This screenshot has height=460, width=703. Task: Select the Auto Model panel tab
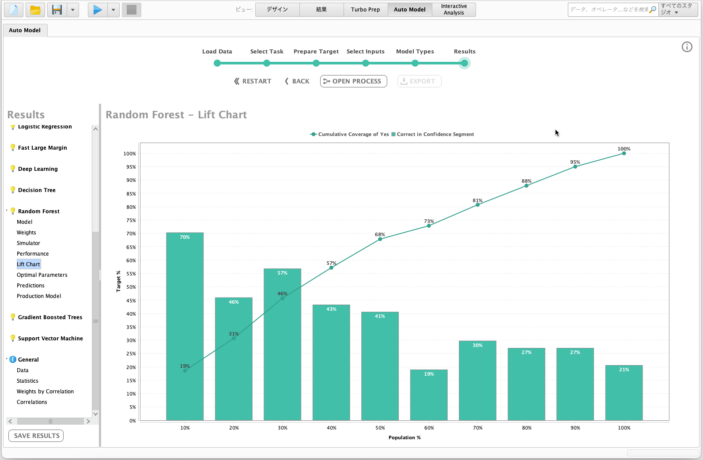coord(25,30)
